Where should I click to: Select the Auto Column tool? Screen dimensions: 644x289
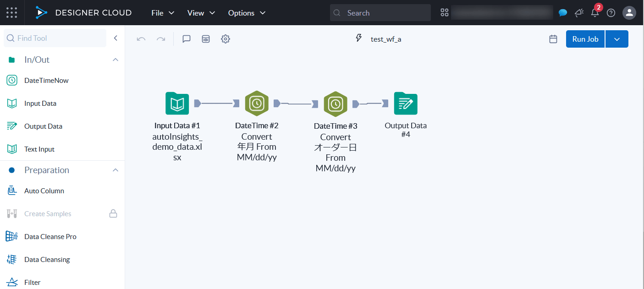coord(44,191)
